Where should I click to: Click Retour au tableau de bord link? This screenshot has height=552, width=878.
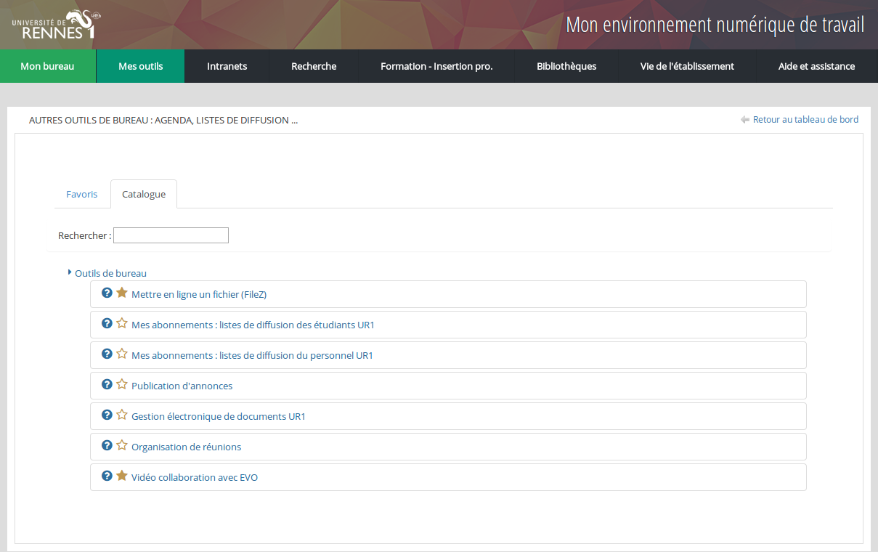tap(805, 120)
